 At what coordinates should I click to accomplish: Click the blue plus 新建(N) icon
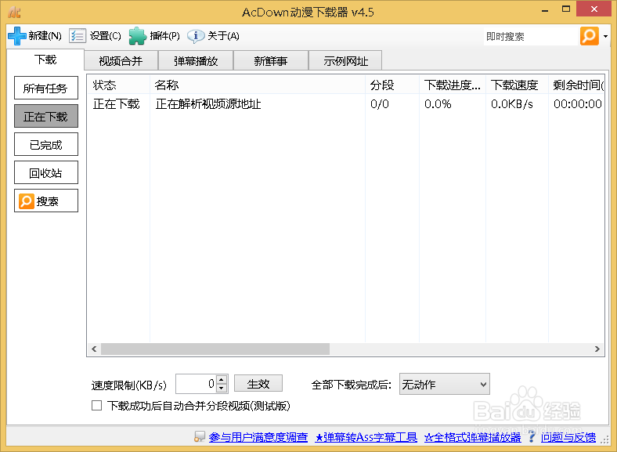[x=17, y=36]
